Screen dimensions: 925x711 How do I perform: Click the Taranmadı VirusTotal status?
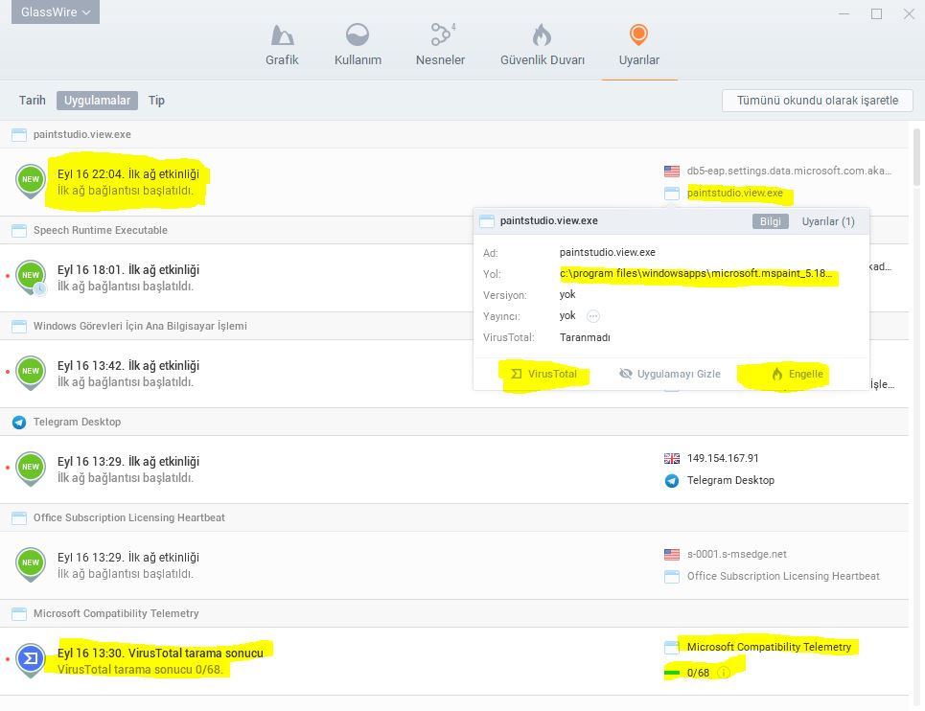585,337
